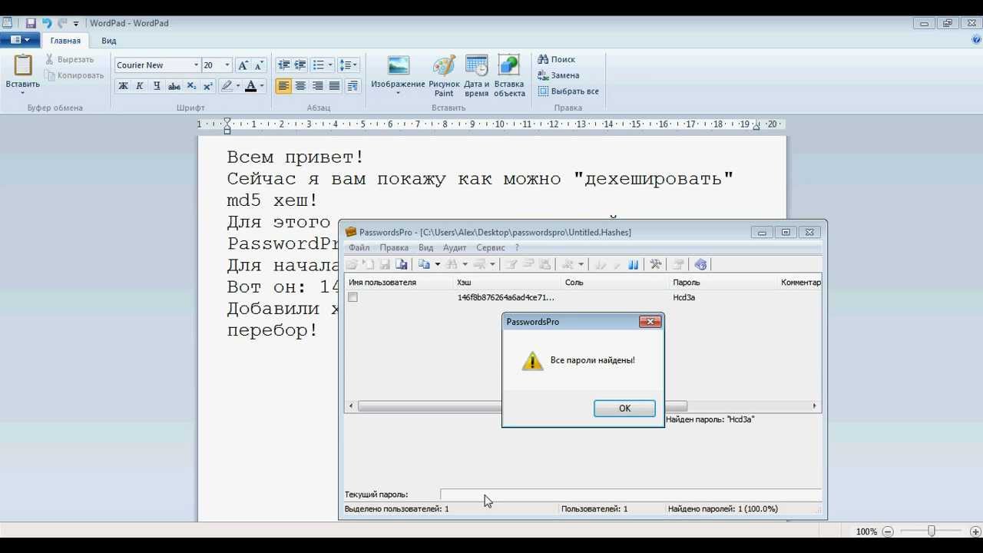Click the Пароль column header
Screen dimensions: 983x553
coord(723,283)
